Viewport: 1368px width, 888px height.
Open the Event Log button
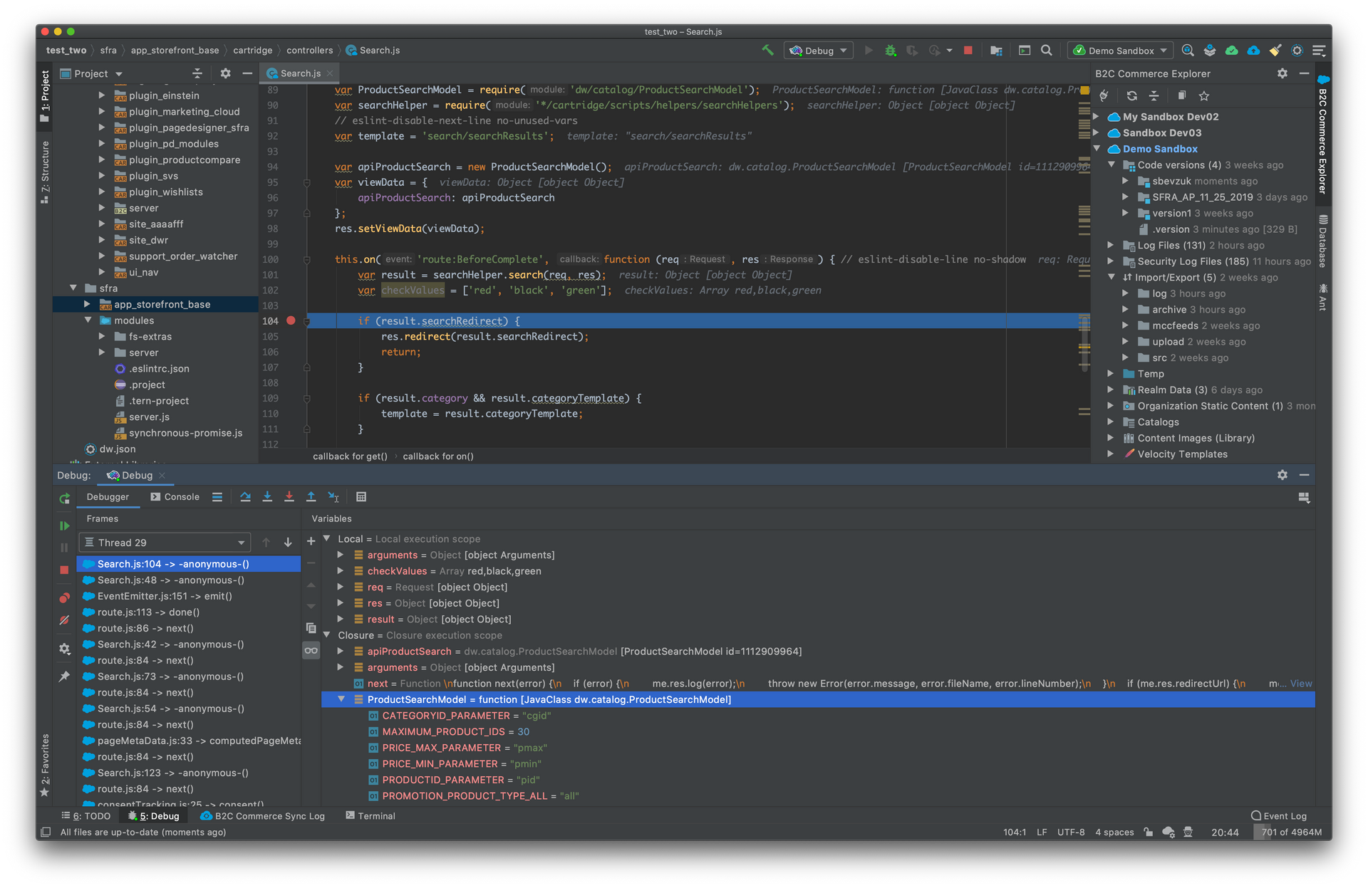tap(1279, 816)
